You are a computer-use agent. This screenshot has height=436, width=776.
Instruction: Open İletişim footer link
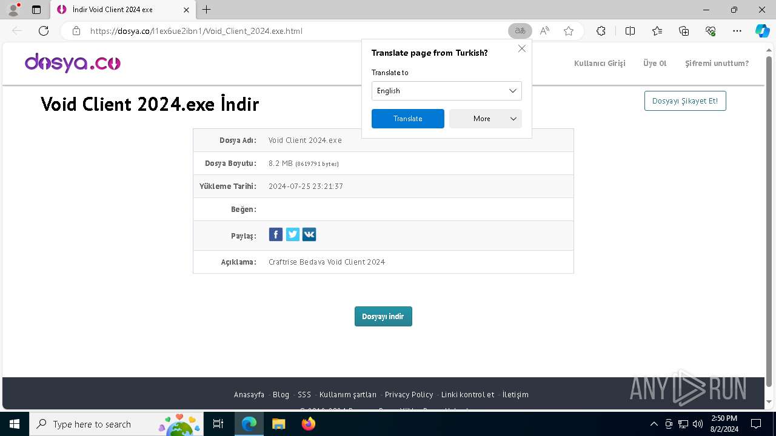click(515, 394)
